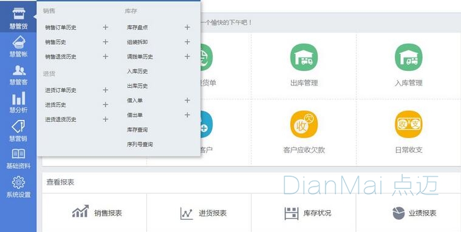
Task: Open the 慧分析 chart module
Action: pyautogui.click(x=18, y=102)
